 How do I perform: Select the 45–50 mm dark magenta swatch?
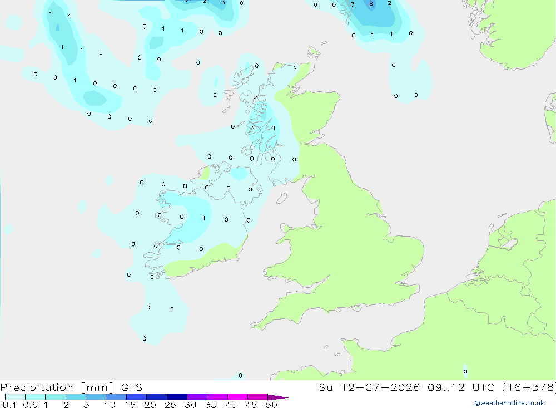pos(257,397)
